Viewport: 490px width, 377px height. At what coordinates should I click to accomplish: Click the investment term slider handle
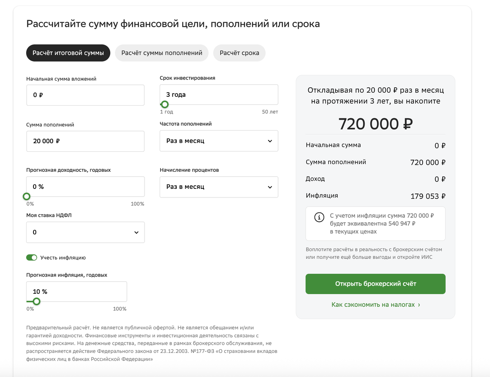tap(165, 104)
